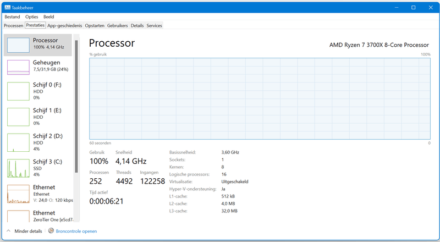
Task: Collapse view with Minder details chevron
Action: pyautogui.click(x=8, y=231)
